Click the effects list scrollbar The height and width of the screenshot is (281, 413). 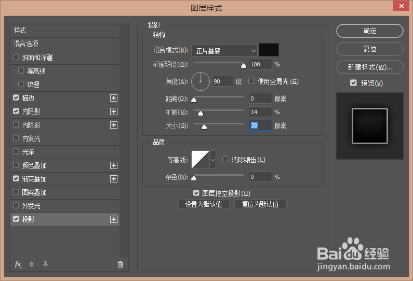[x=124, y=140]
